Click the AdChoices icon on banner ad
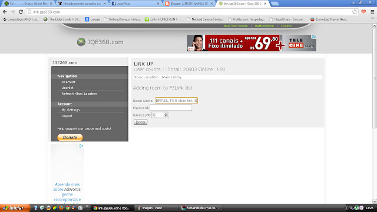Screen dimensions: 377x212 pyautogui.click(x=314, y=37)
